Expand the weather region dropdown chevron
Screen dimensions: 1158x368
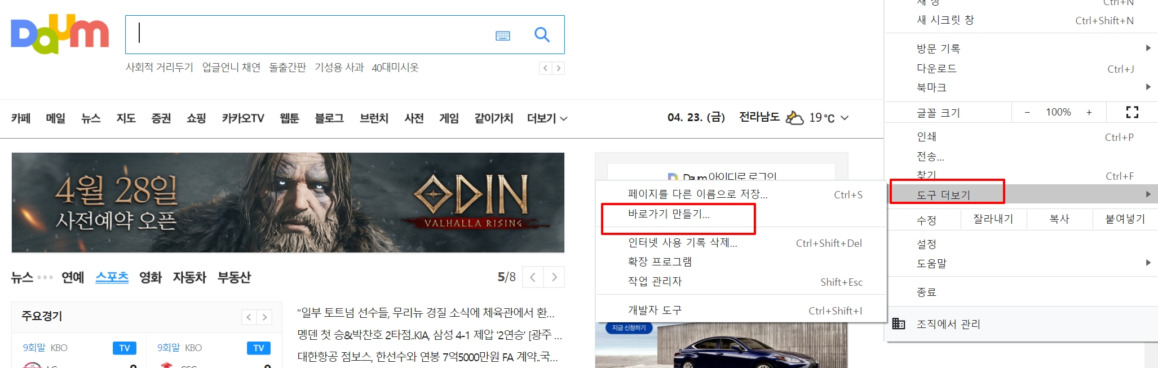pyautogui.click(x=845, y=118)
